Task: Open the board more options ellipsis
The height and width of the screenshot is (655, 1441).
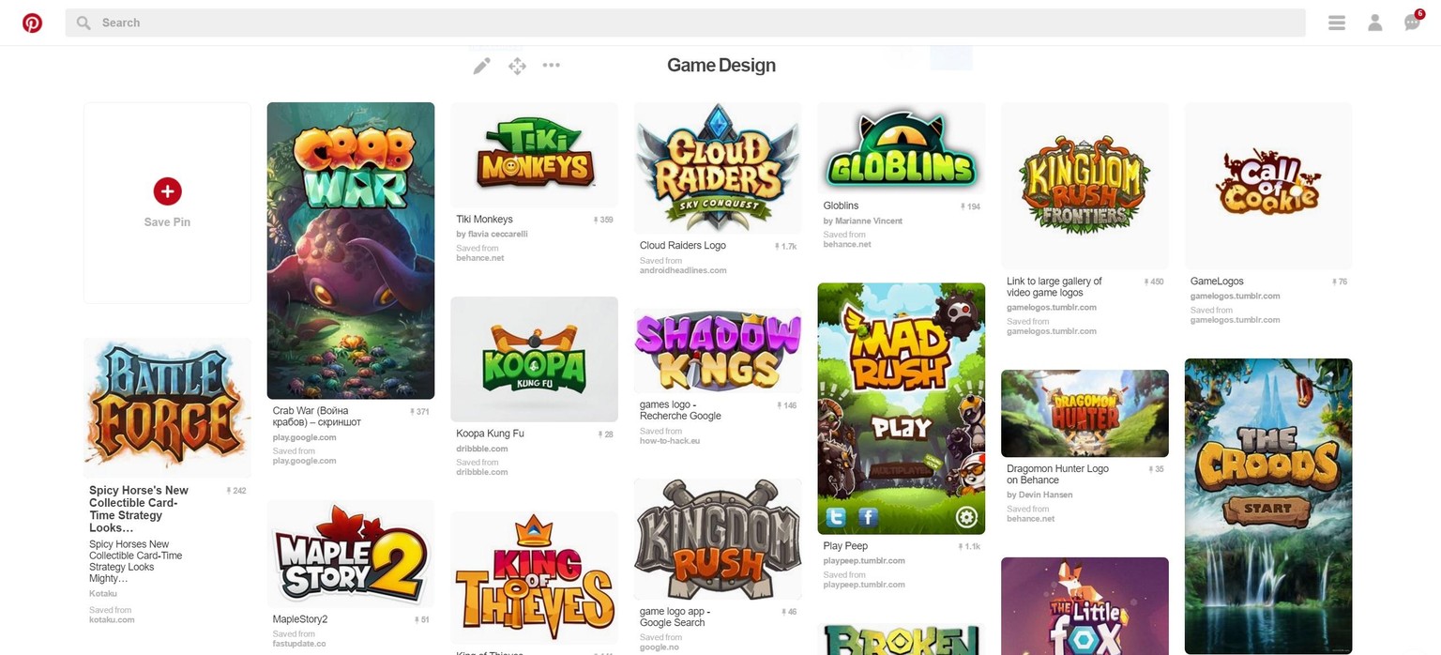Action: [x=552, y=66]
